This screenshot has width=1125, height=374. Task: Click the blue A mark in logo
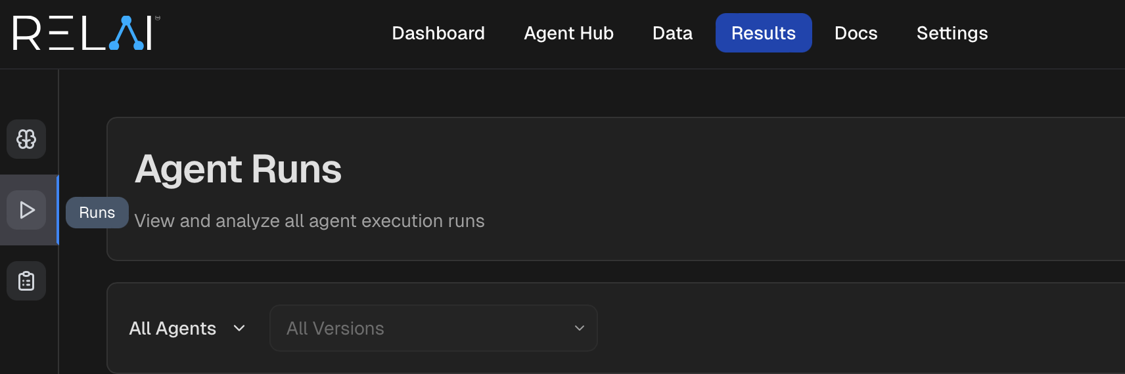tap(127, 33)
